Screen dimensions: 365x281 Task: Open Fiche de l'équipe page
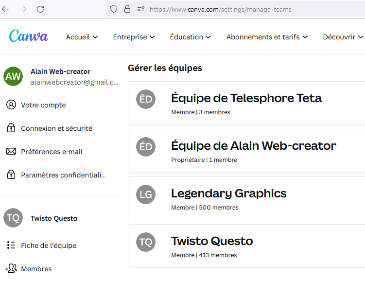pyautogui.click(x=49, y=246)
